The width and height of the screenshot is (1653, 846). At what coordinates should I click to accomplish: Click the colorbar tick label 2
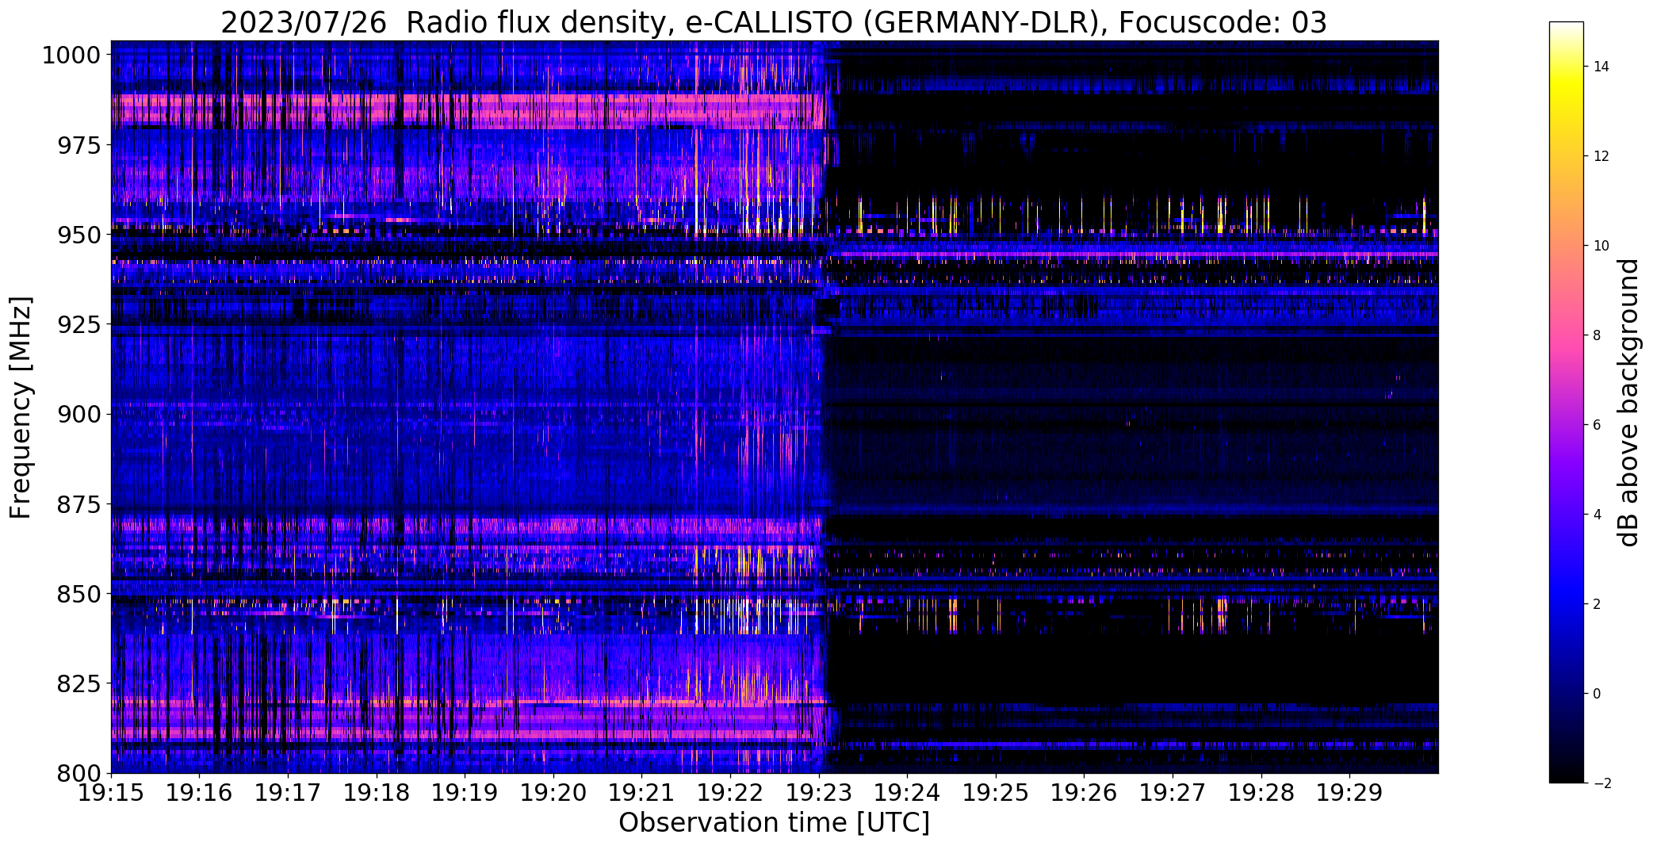click(x=1598, y=604)
